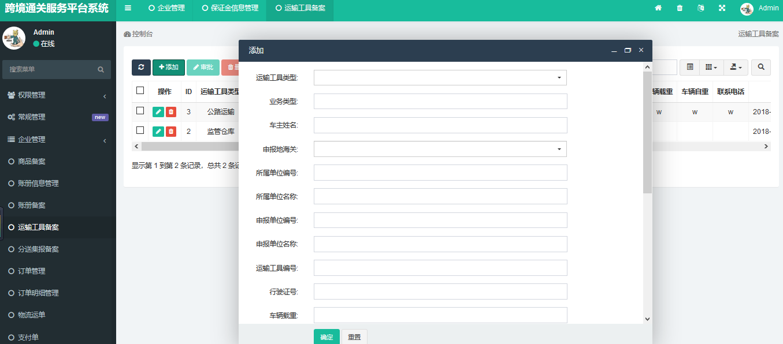Open the 运输工具类型 dropdown
783x344 pixels.
[440, 77]
